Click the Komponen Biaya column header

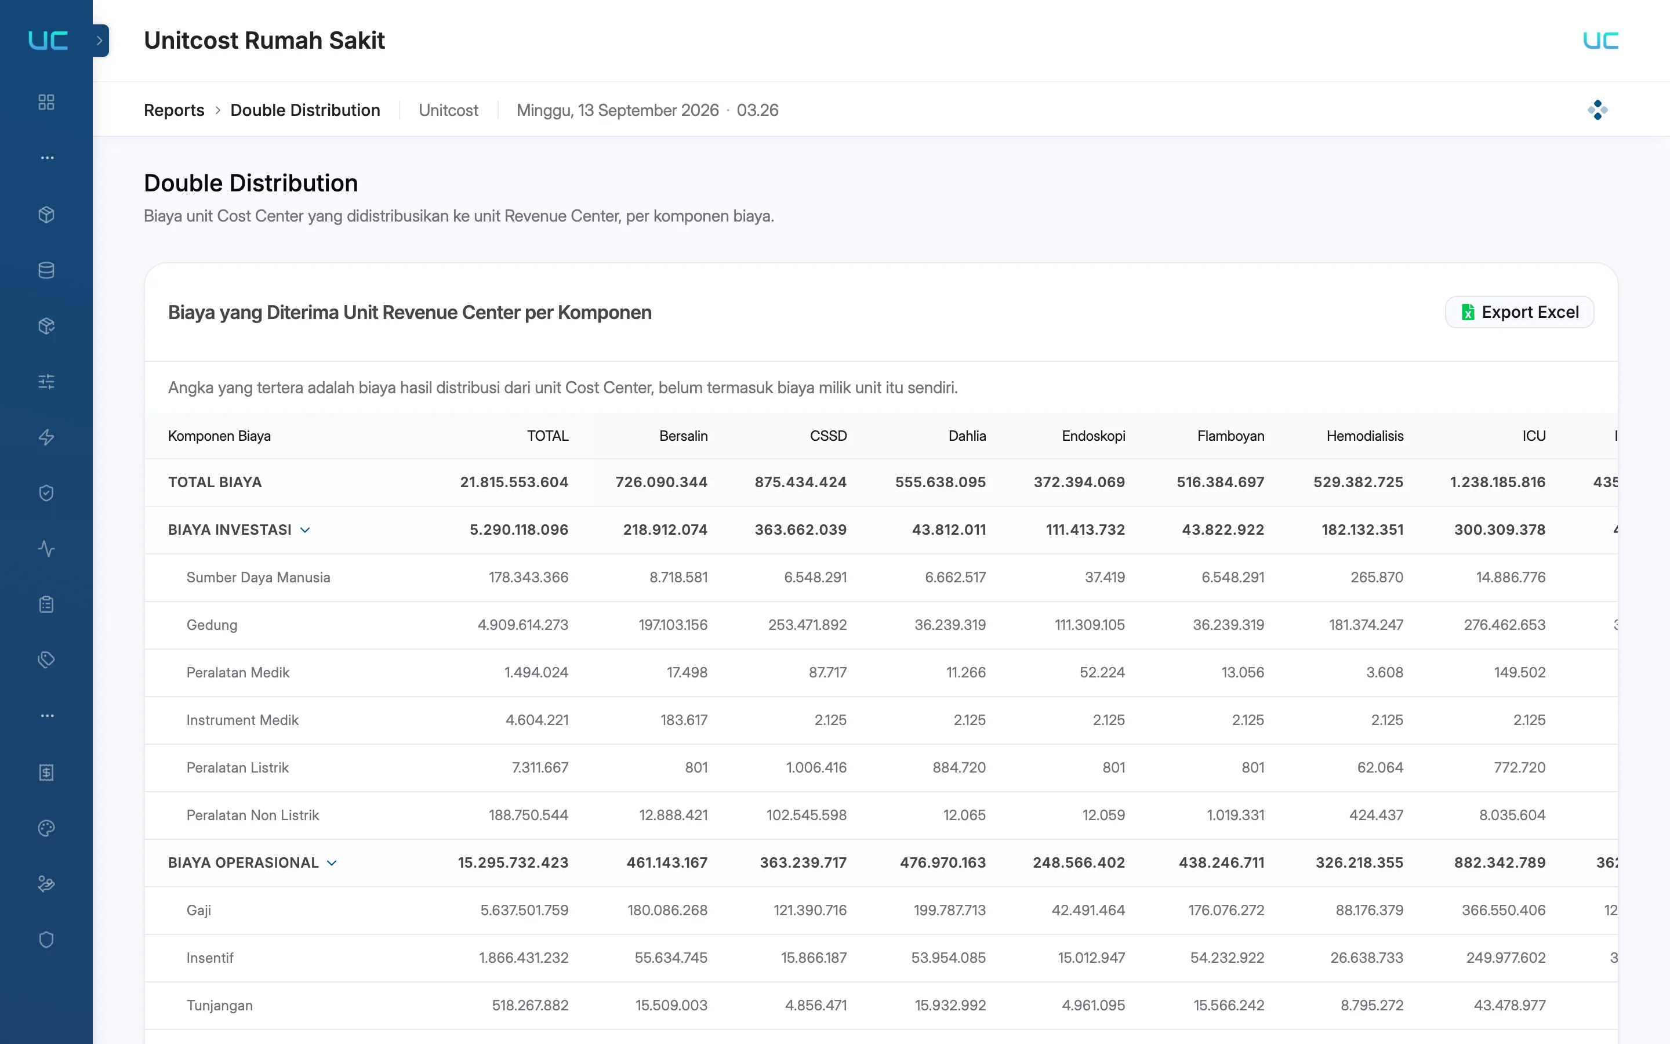coord(219,436)
